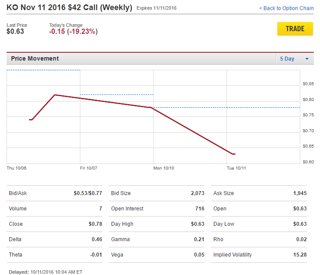This screenshot has width=320, height=275.
Task: Select the Price Movement heading
Action: (x=35, y=58)
